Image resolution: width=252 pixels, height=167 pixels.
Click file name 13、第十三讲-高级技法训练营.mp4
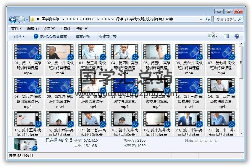click(x=189, y=102)
